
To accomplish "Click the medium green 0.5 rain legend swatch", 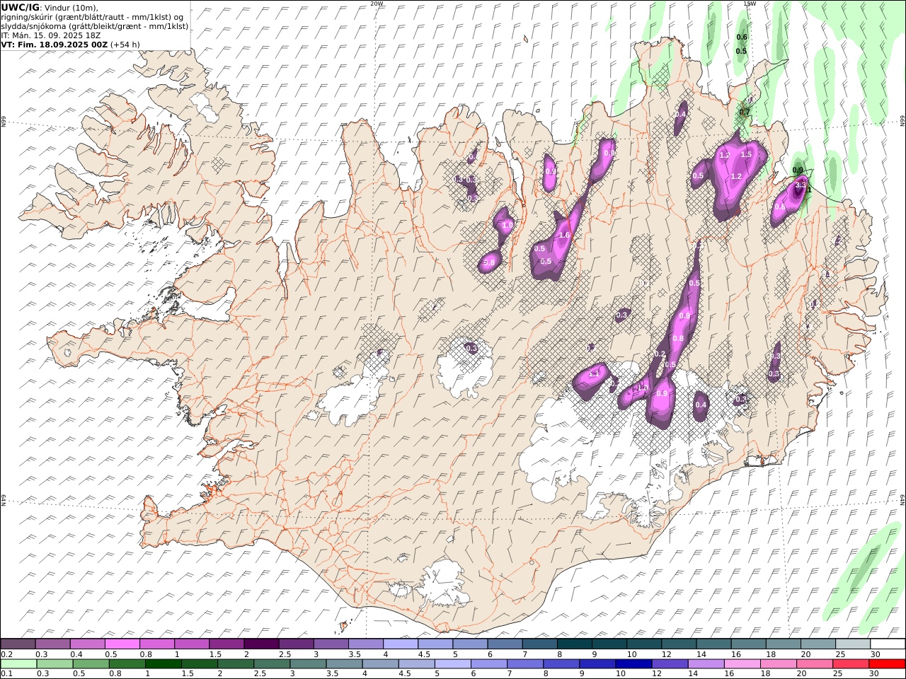I will pos(91,663).
